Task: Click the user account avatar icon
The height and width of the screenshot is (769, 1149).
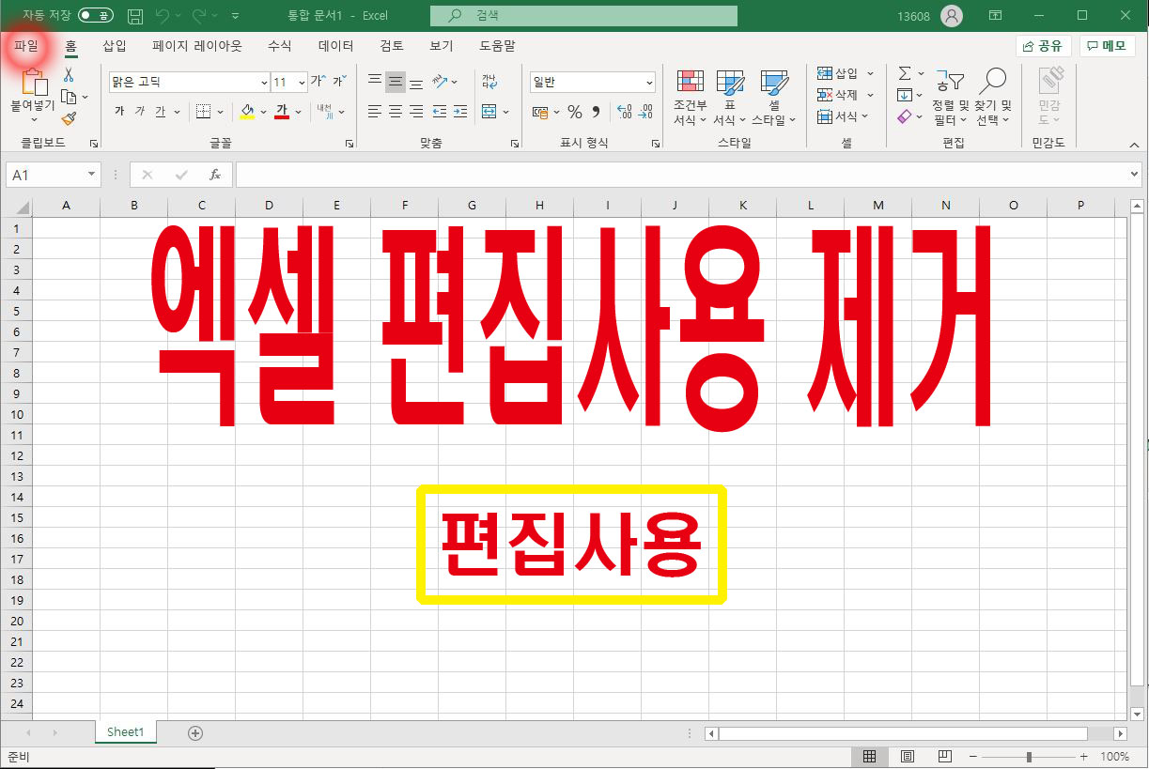Action: 952,16
